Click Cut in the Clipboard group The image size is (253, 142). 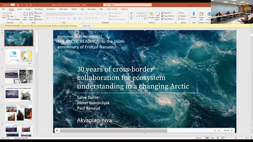point(9,13)
